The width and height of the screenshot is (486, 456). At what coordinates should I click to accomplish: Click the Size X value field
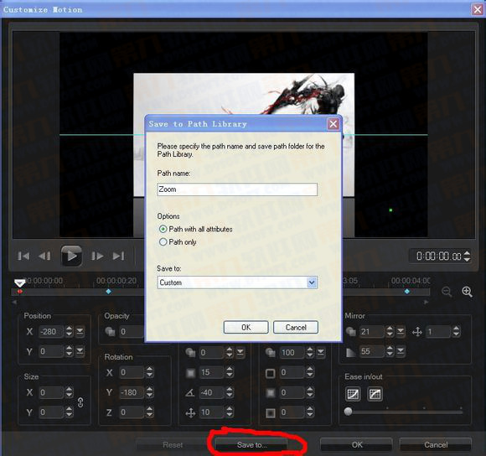[51, 392]
